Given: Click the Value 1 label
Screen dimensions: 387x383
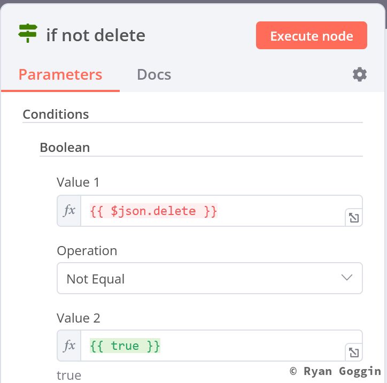Looking at the screenshot, I should coord(78,182).
